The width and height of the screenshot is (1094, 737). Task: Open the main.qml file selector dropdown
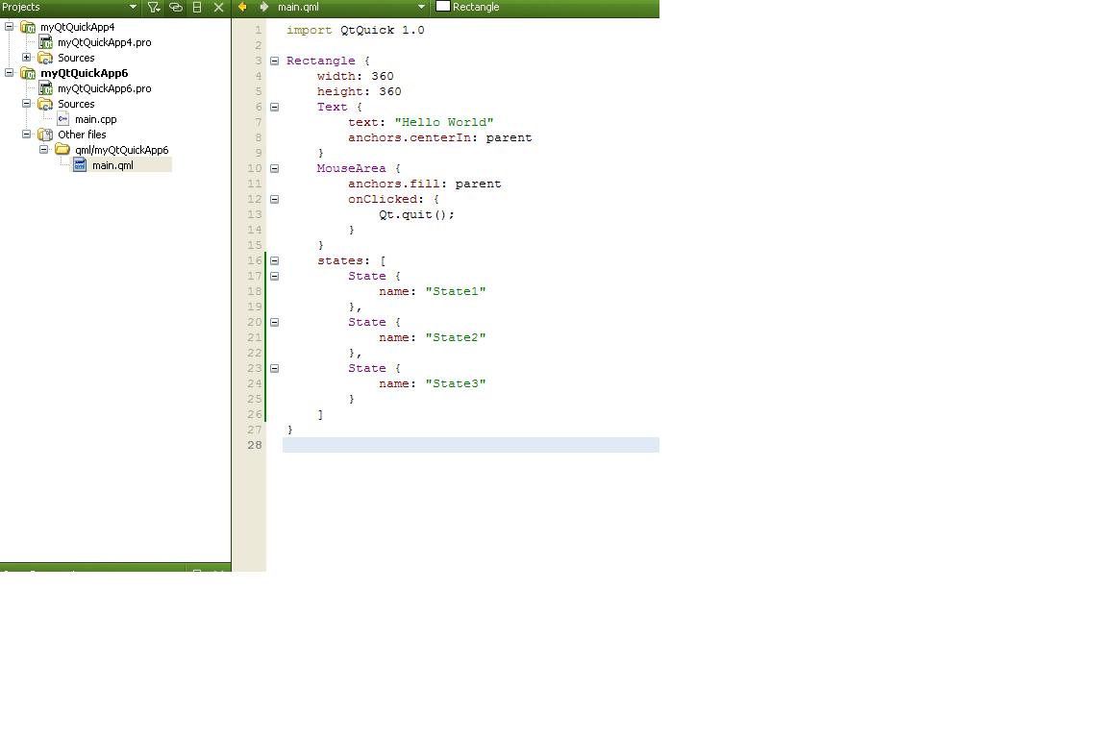(420, 7)
